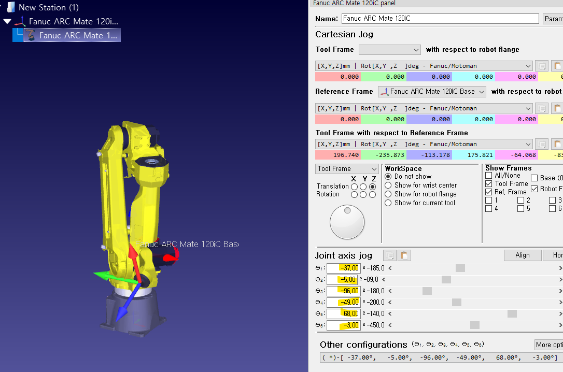Open pose format dropdown under Reference Frame
This screenshot has height=372, width=563.
424,108
